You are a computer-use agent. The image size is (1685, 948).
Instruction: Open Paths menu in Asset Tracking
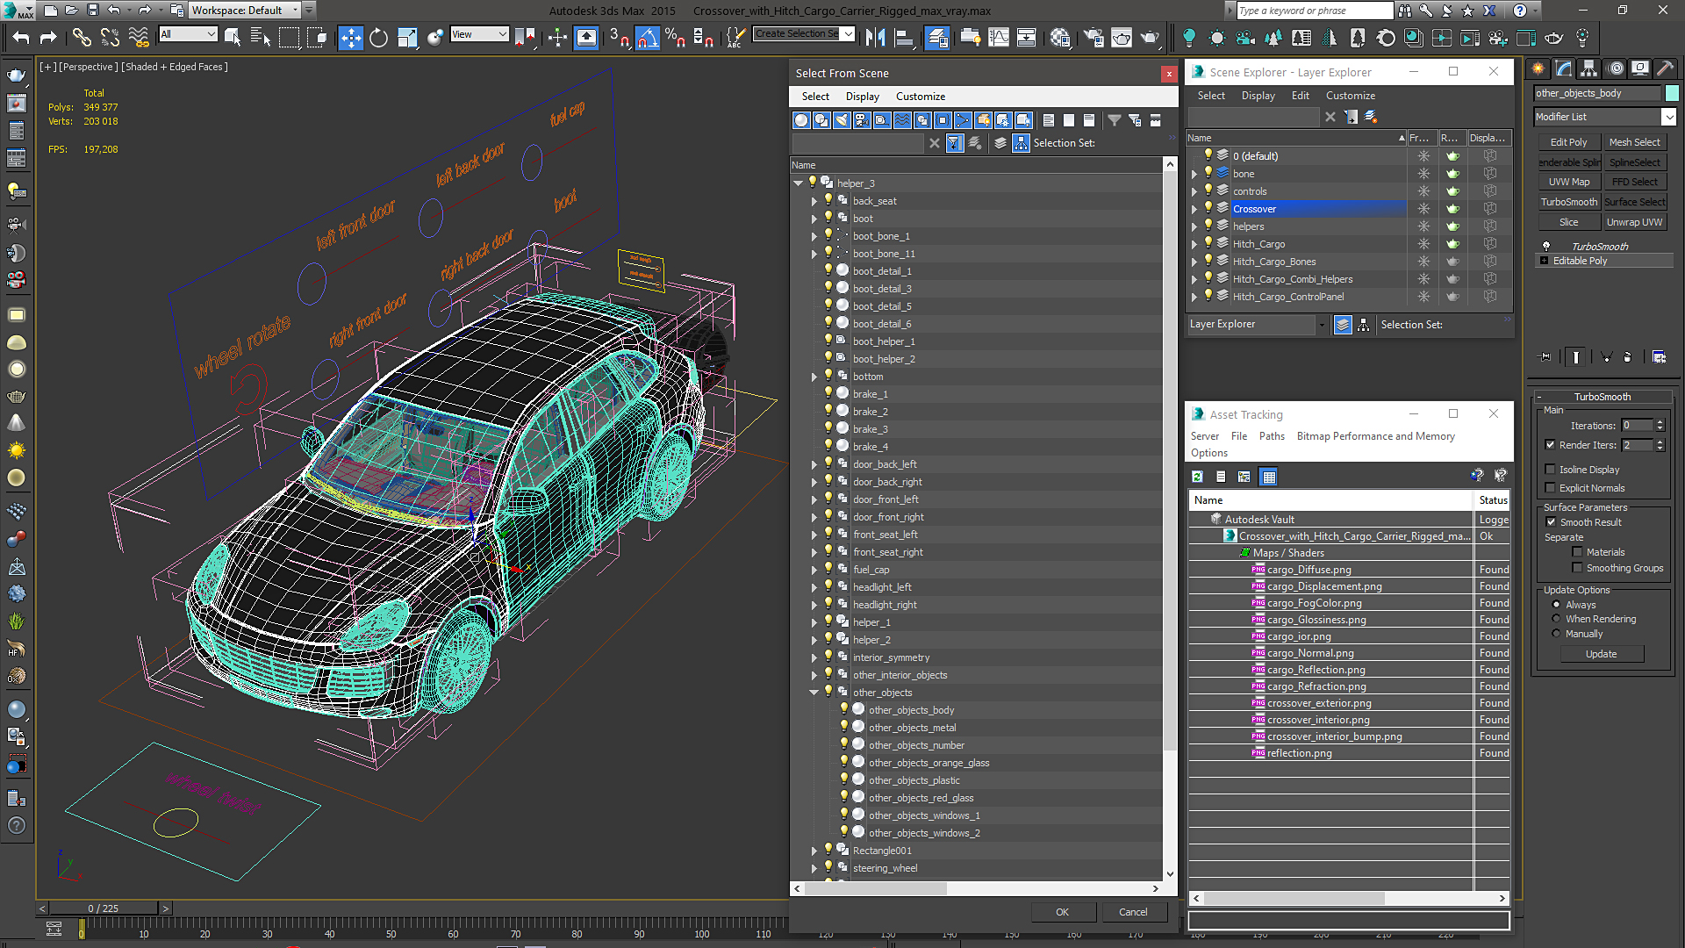tap(1271, 436)
